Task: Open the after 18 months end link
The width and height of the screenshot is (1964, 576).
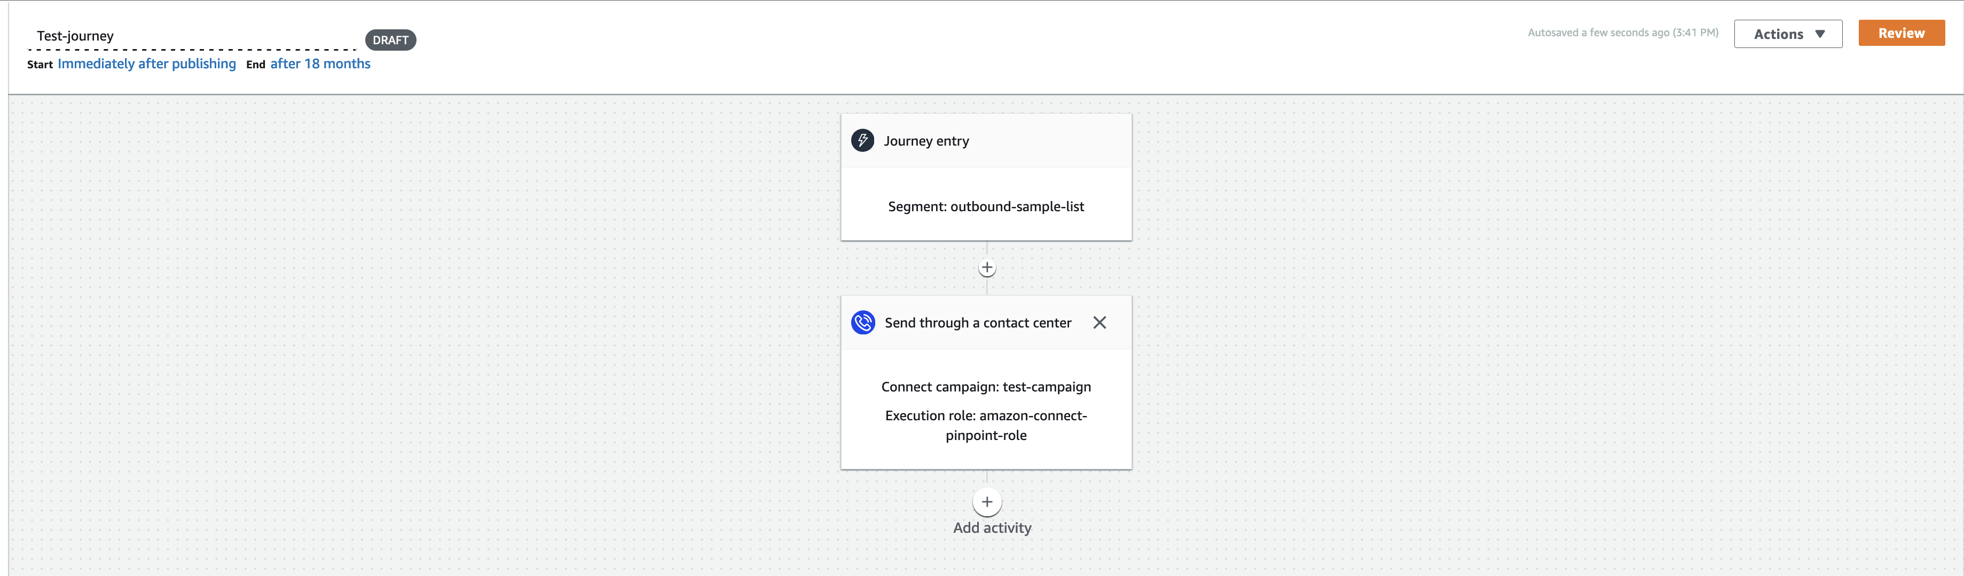Action: pos(320,64)
